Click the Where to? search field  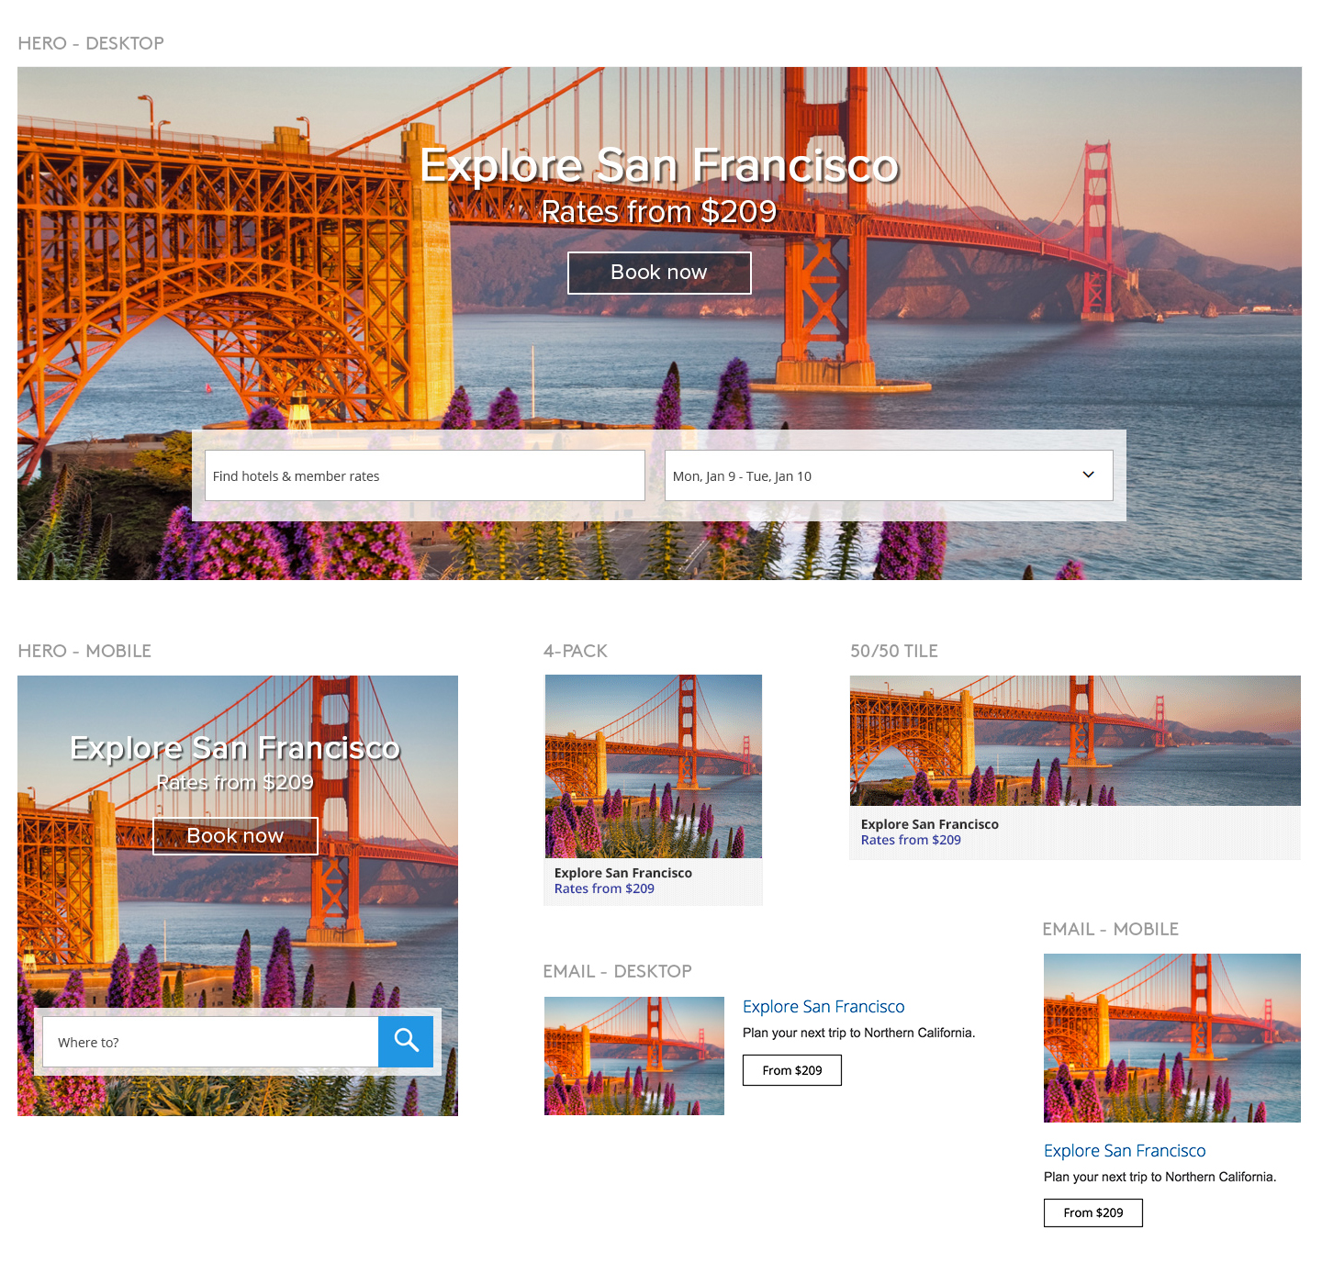coord(210,1042)
